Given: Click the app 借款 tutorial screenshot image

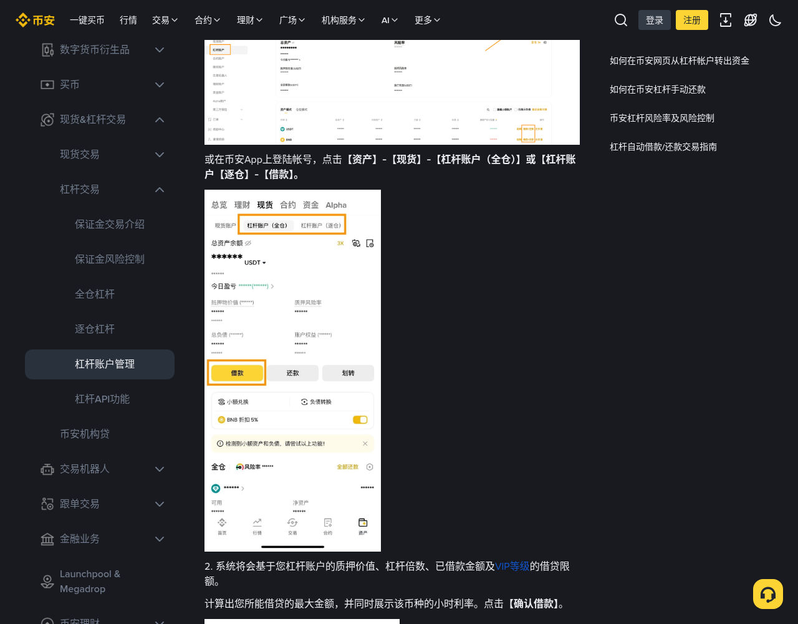Looking at the screenshot, I should pos(292,371).
